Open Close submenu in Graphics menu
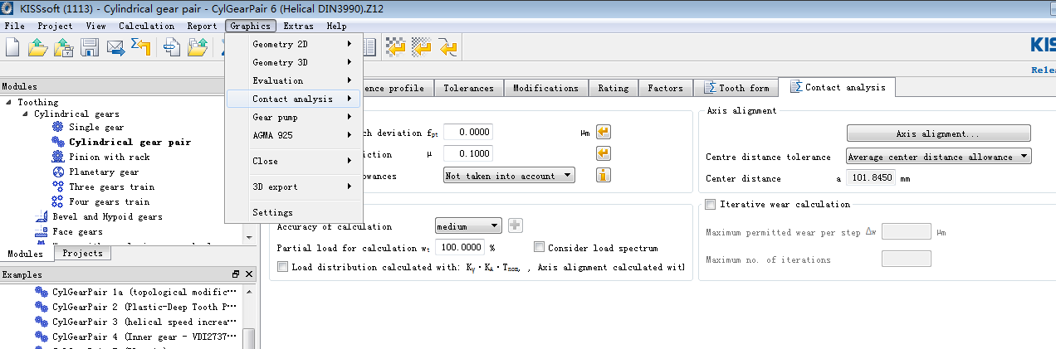The image size is (1056, 349). (x=294, y=161)
